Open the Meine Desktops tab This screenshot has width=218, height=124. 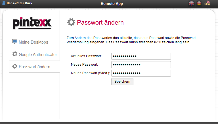coord(33,42)
